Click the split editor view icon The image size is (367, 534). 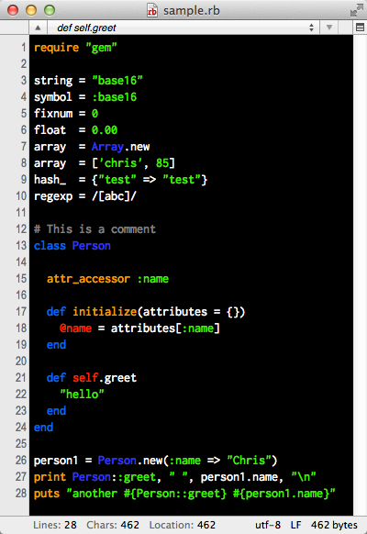tap(360, 28)
